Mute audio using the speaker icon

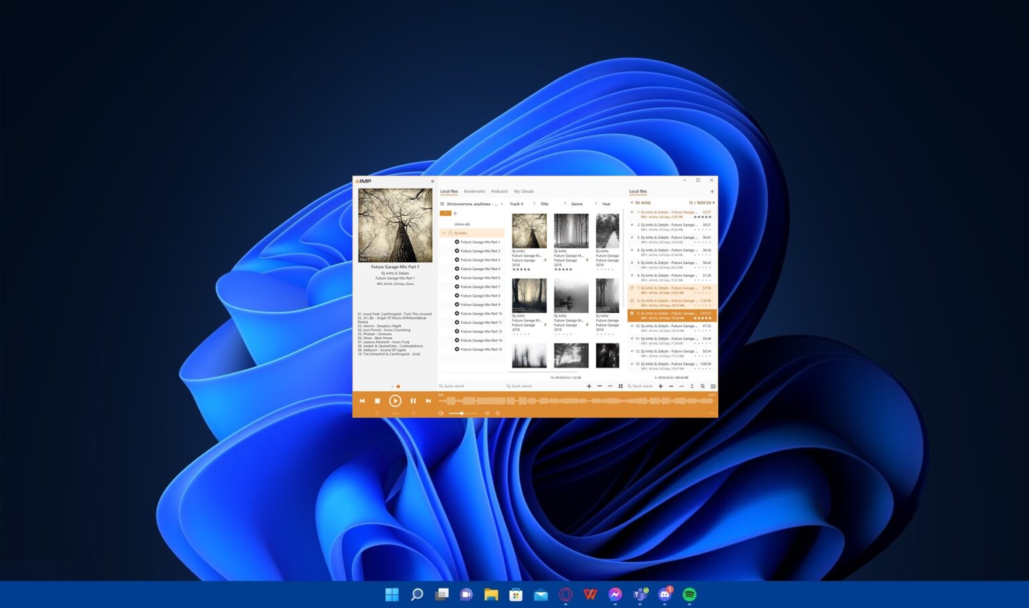[440, 414]
